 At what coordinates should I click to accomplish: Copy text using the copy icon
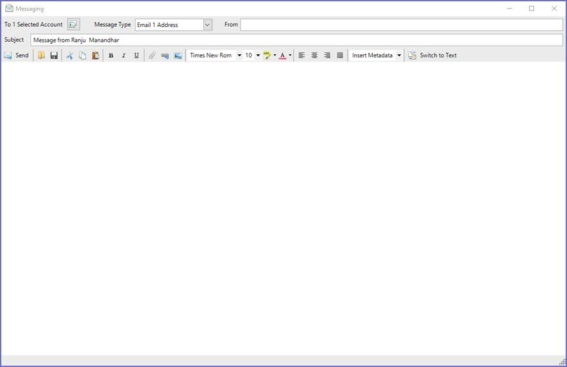coord(83,55)
